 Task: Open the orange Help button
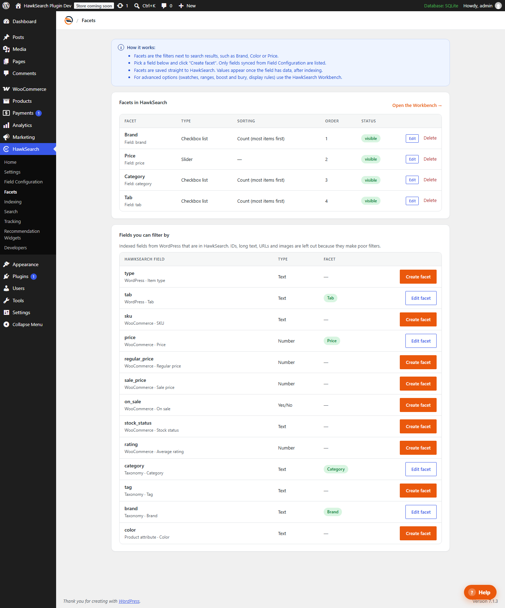point(480,592)
